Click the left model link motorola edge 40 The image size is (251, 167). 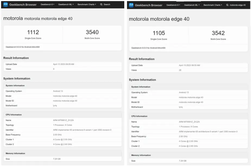click(65, 96)
